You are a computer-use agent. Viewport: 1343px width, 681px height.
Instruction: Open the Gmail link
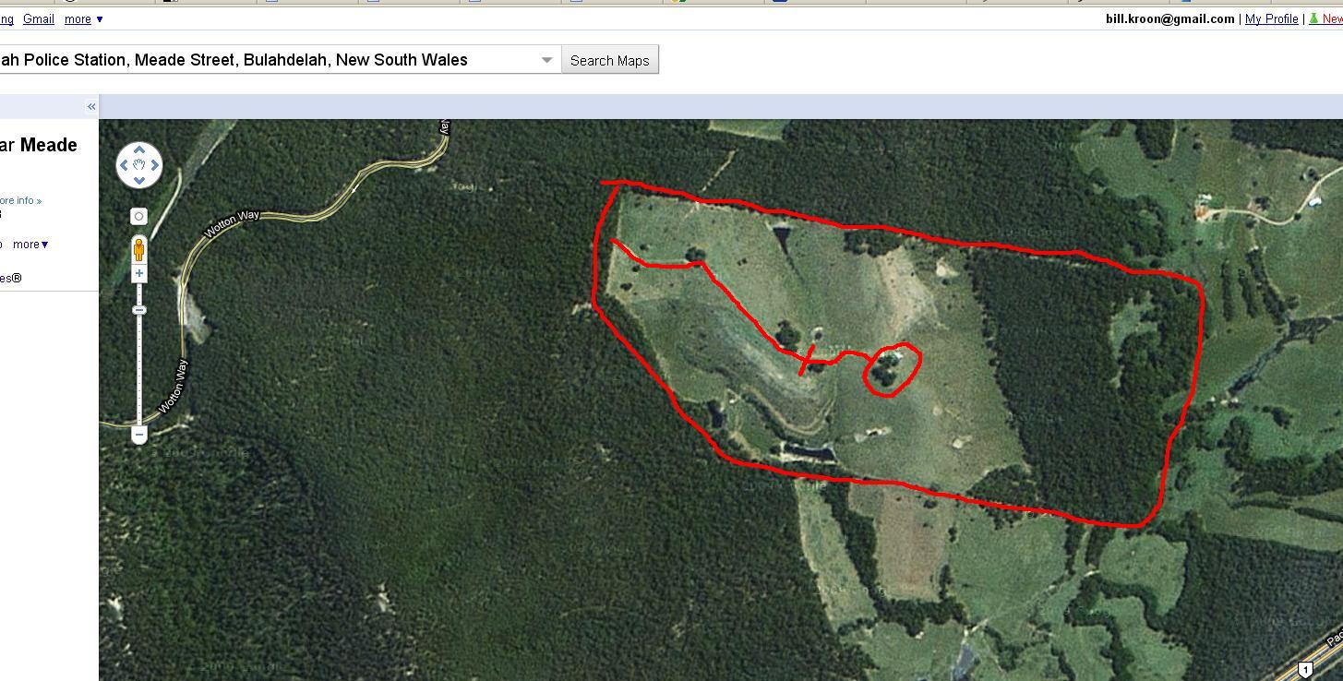(x=39, y=18)
